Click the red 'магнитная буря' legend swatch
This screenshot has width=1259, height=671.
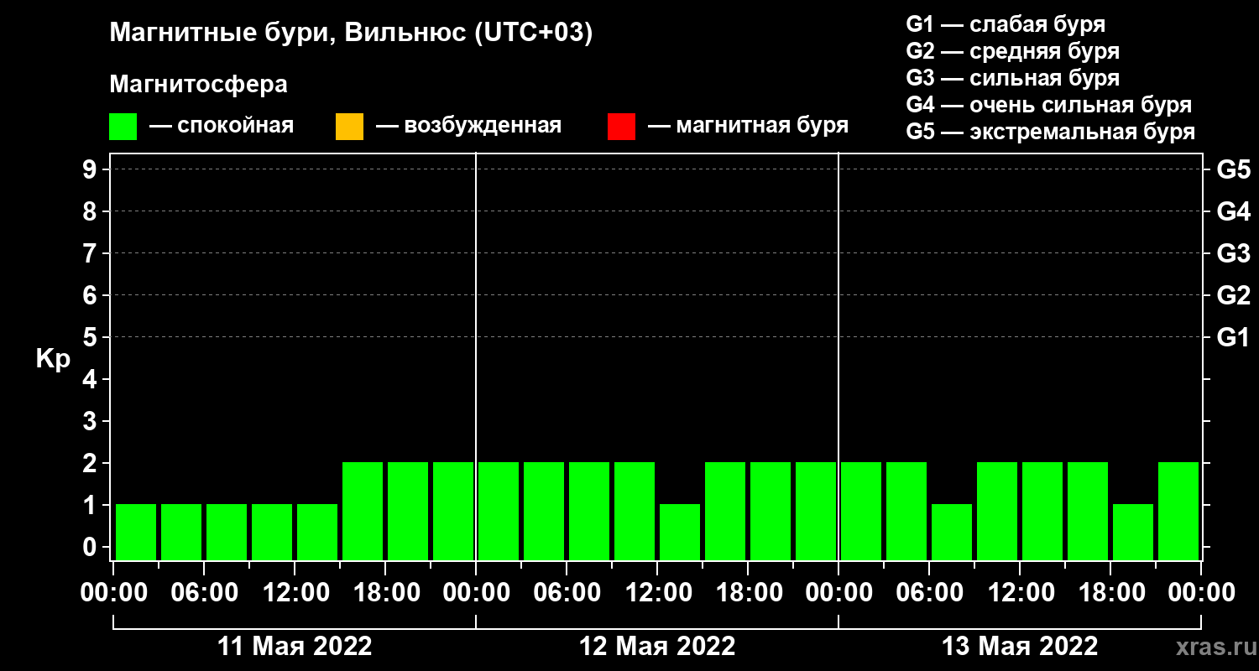point(621,127)
